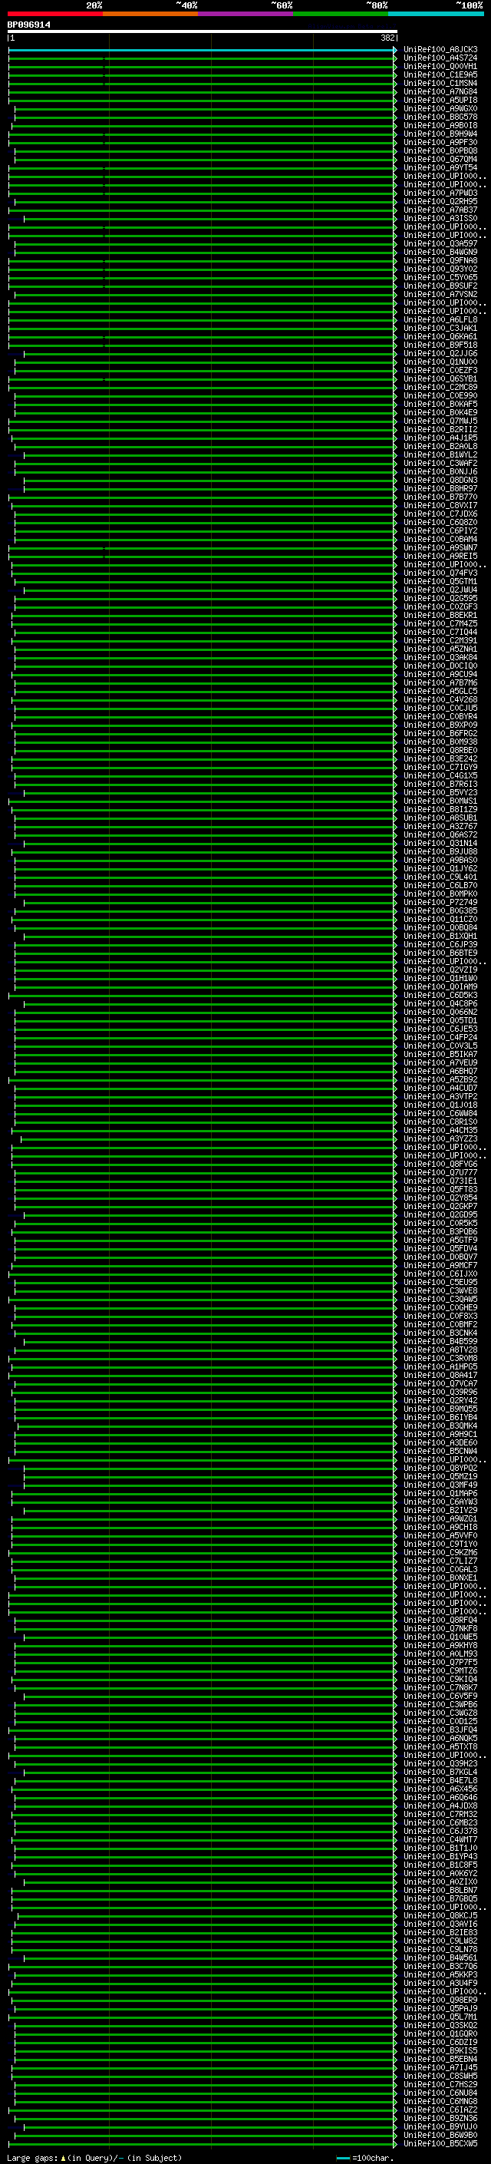Open hit UniRef100_B9SUF2
Viewport: 491px width, 2164px height.
pos(440,286)
